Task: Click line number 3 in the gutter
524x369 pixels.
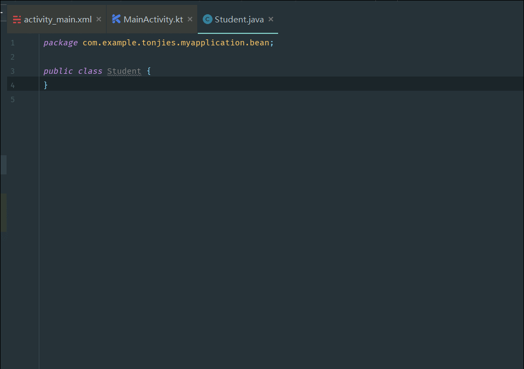Action: pyautogui.click(x=13, y=71)
